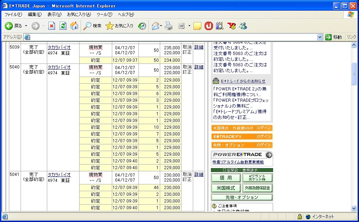Click the 移動 Go button

tap(334, 37)
